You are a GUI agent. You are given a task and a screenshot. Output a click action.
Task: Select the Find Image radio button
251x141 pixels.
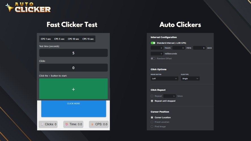[152, 127]
